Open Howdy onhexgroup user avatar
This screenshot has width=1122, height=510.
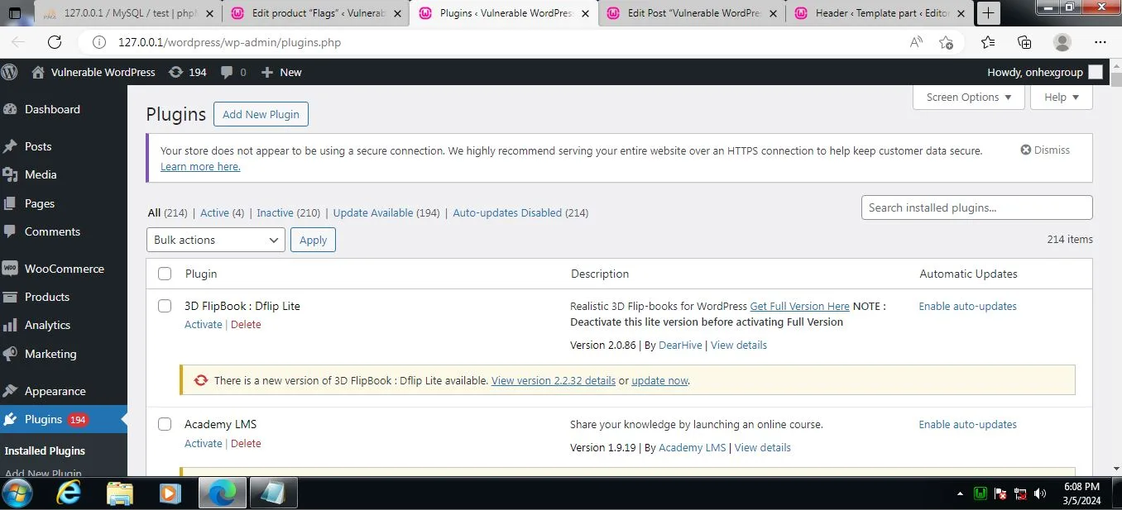[1096, 72]
